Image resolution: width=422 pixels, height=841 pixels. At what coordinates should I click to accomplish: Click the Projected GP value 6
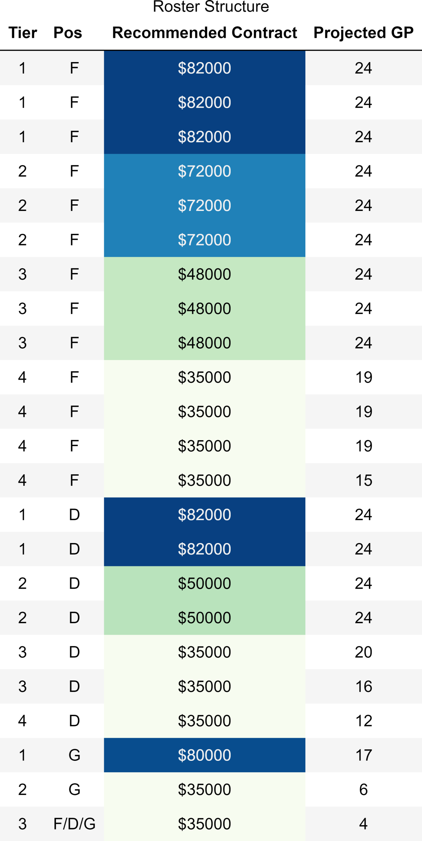(x=363, y=789)
